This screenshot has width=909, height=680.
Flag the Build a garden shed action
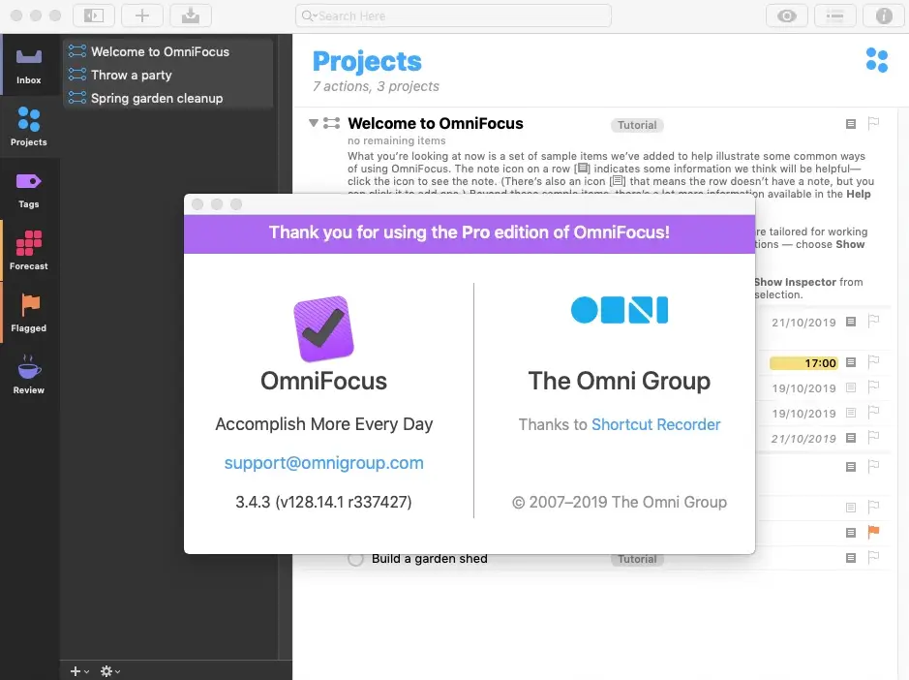coord(873,558)
